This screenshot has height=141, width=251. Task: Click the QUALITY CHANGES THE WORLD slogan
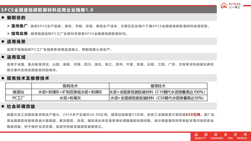221,138
